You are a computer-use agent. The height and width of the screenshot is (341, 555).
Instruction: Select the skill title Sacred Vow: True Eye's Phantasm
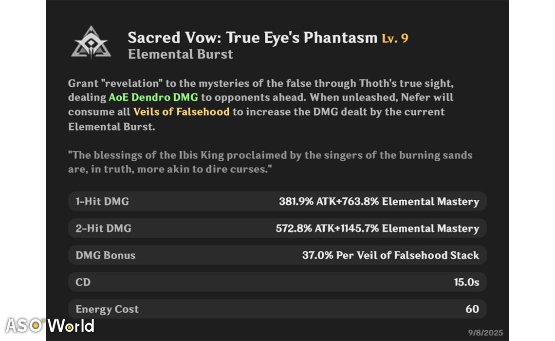click(x=252, y=38)
